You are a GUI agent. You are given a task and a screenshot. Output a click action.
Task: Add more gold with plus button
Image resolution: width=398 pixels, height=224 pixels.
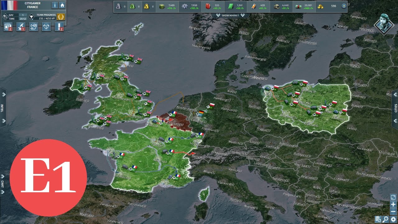pyautogui.click(x=344, y=6)
